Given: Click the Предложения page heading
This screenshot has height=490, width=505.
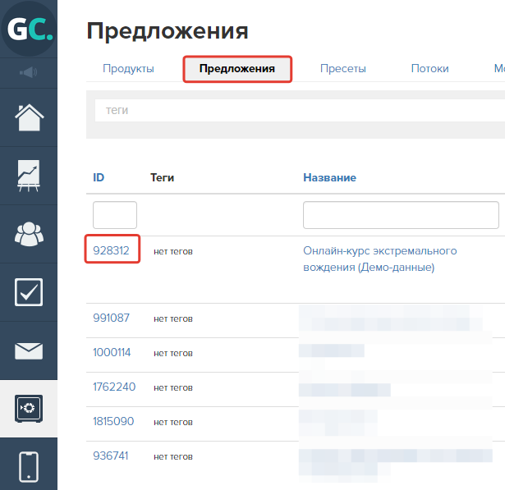Looking at the screenshot, I should (168, 31).
